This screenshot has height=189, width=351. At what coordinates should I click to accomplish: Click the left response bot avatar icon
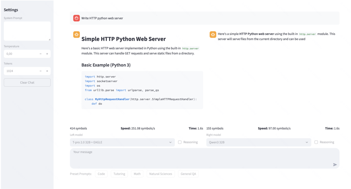point(77,35)
